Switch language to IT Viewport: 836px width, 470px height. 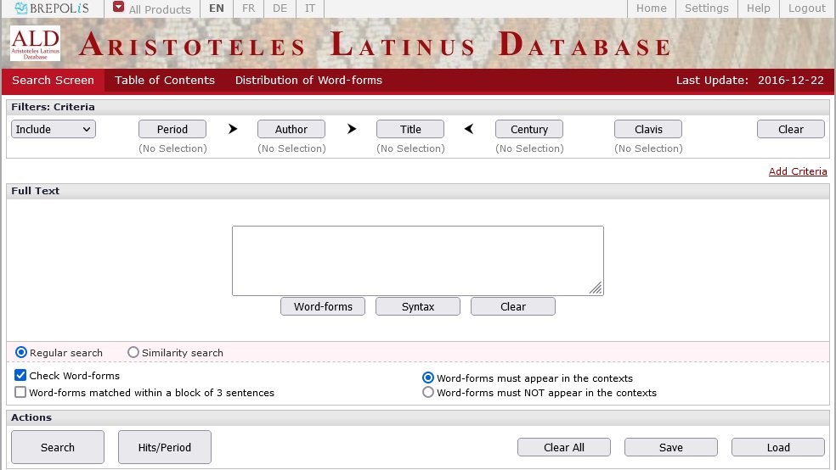coord(310,8)
